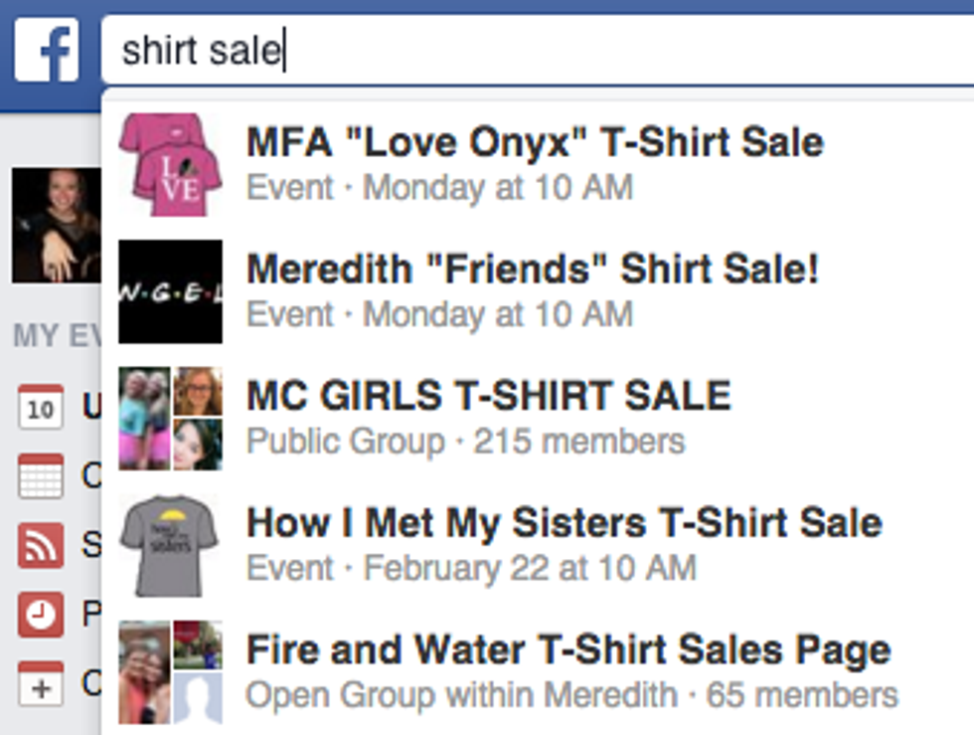Click the orange RSS feed icon
This screenshot has width=974, height=735.
click(x=41, y=545)
